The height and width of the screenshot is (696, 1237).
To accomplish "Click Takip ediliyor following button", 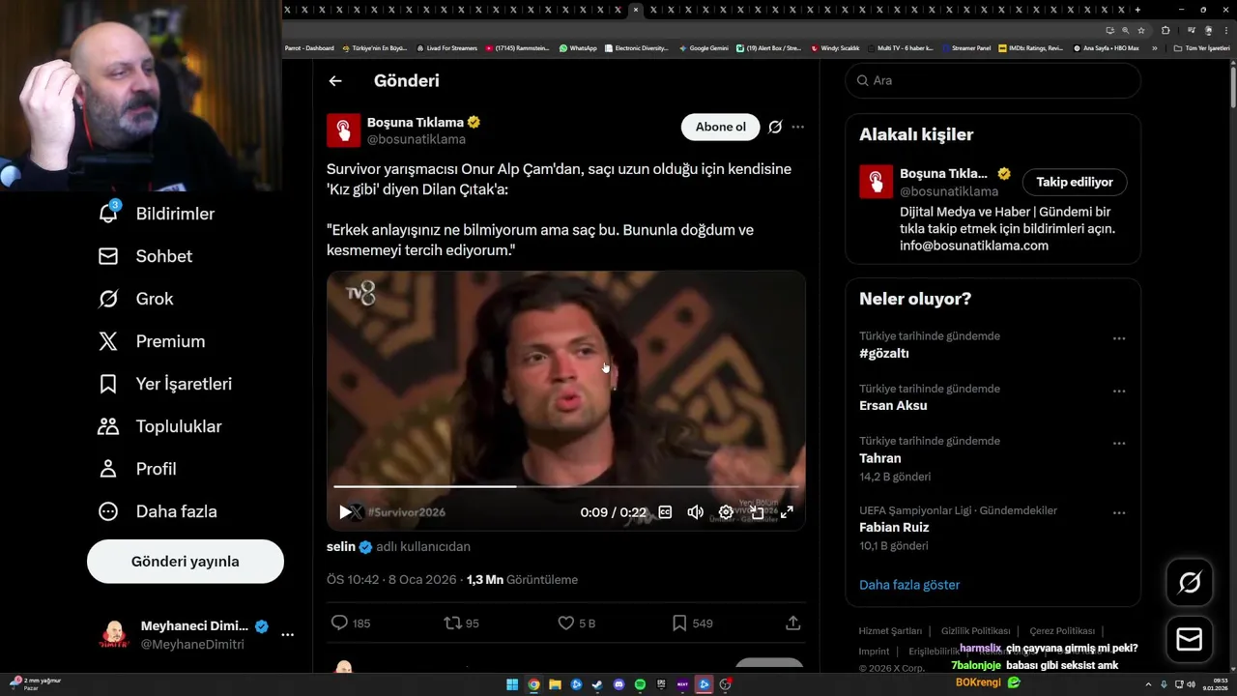I will click(x=1075, y=182).
